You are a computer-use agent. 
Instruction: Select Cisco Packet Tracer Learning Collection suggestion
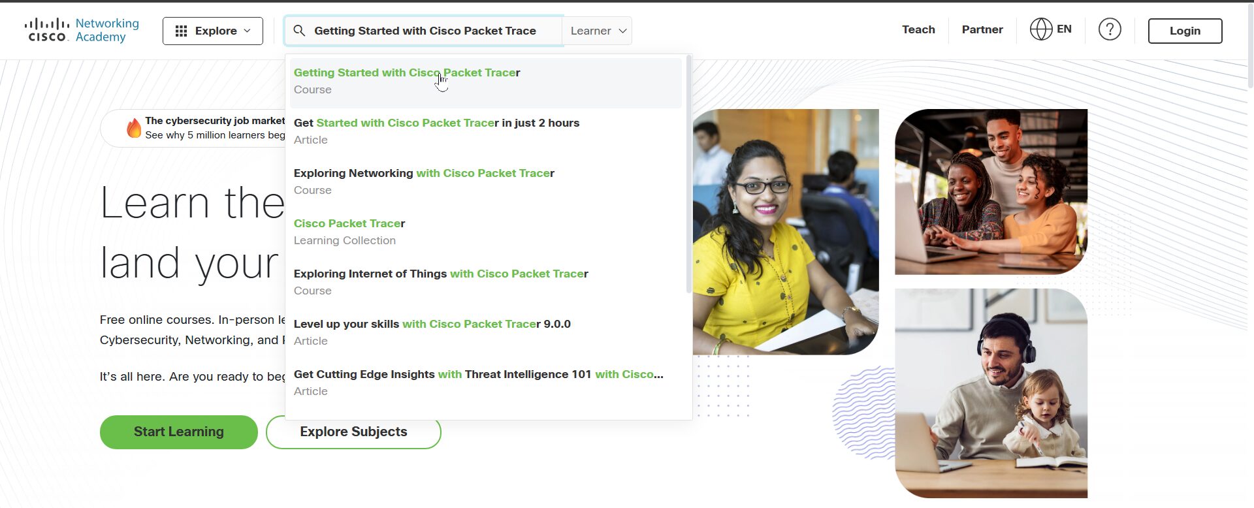tap(486, 232)
